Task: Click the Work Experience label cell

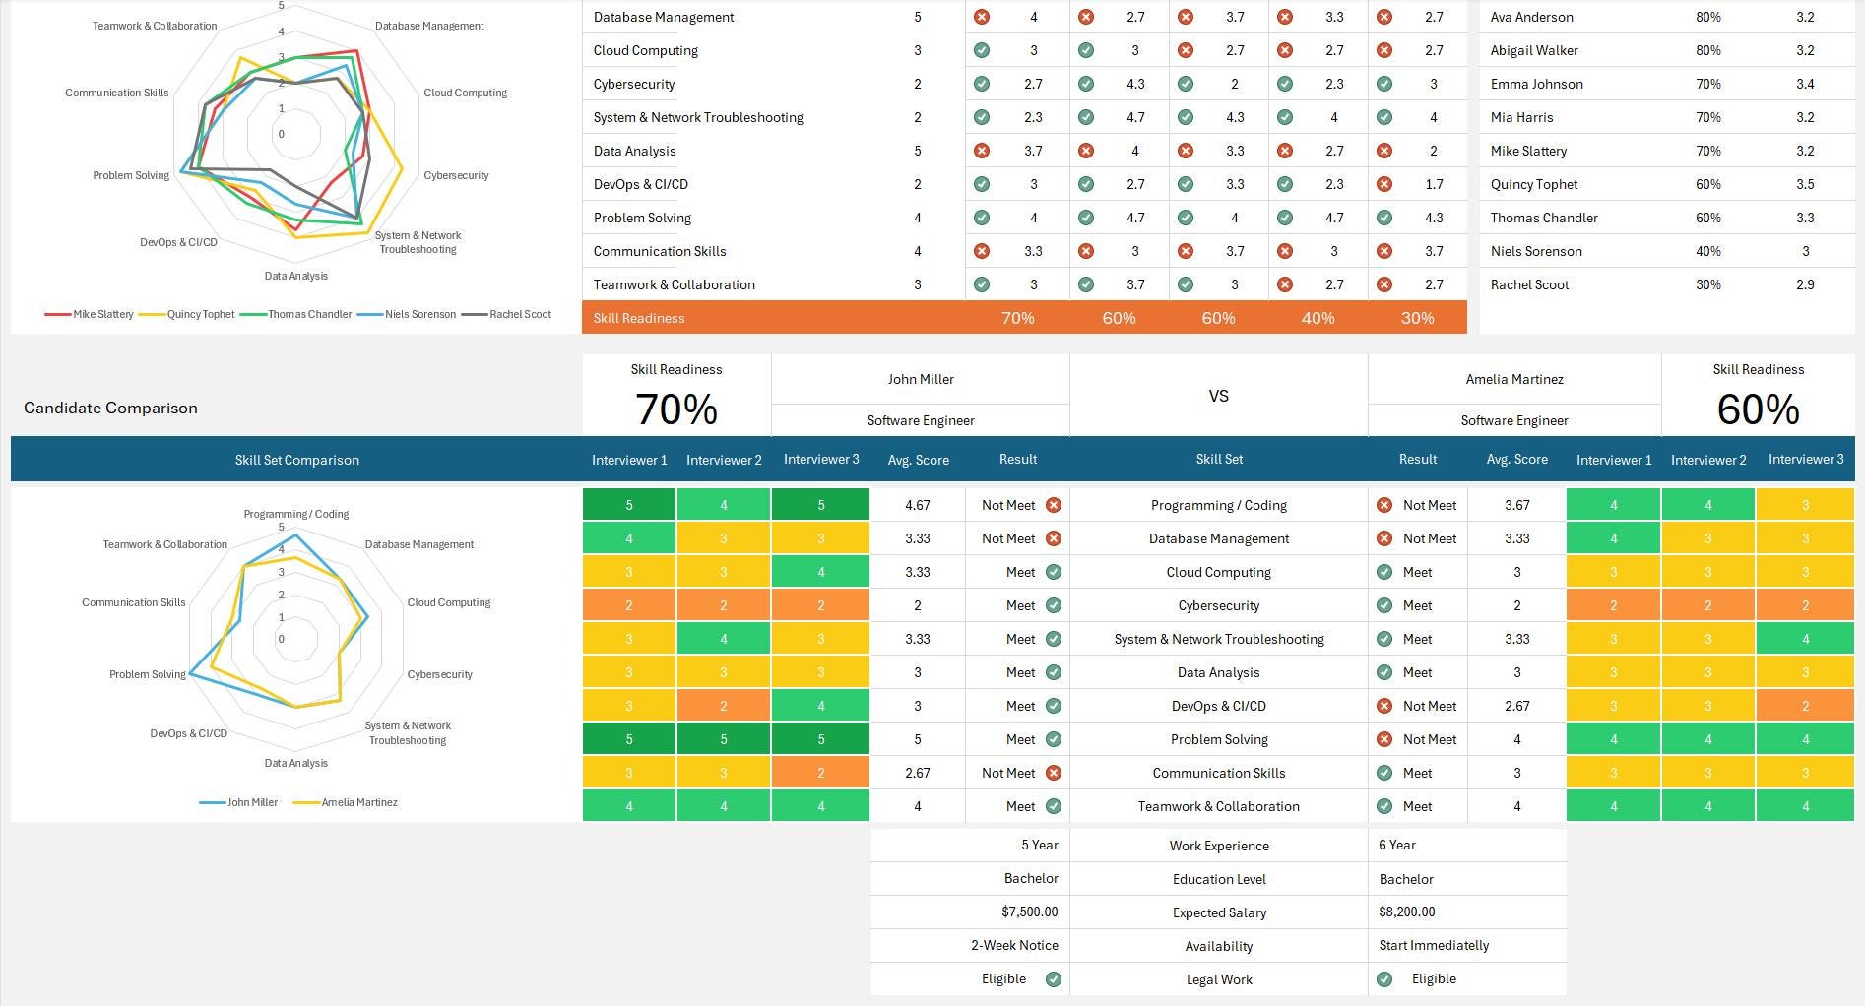Action: [x=1219, y=846]
